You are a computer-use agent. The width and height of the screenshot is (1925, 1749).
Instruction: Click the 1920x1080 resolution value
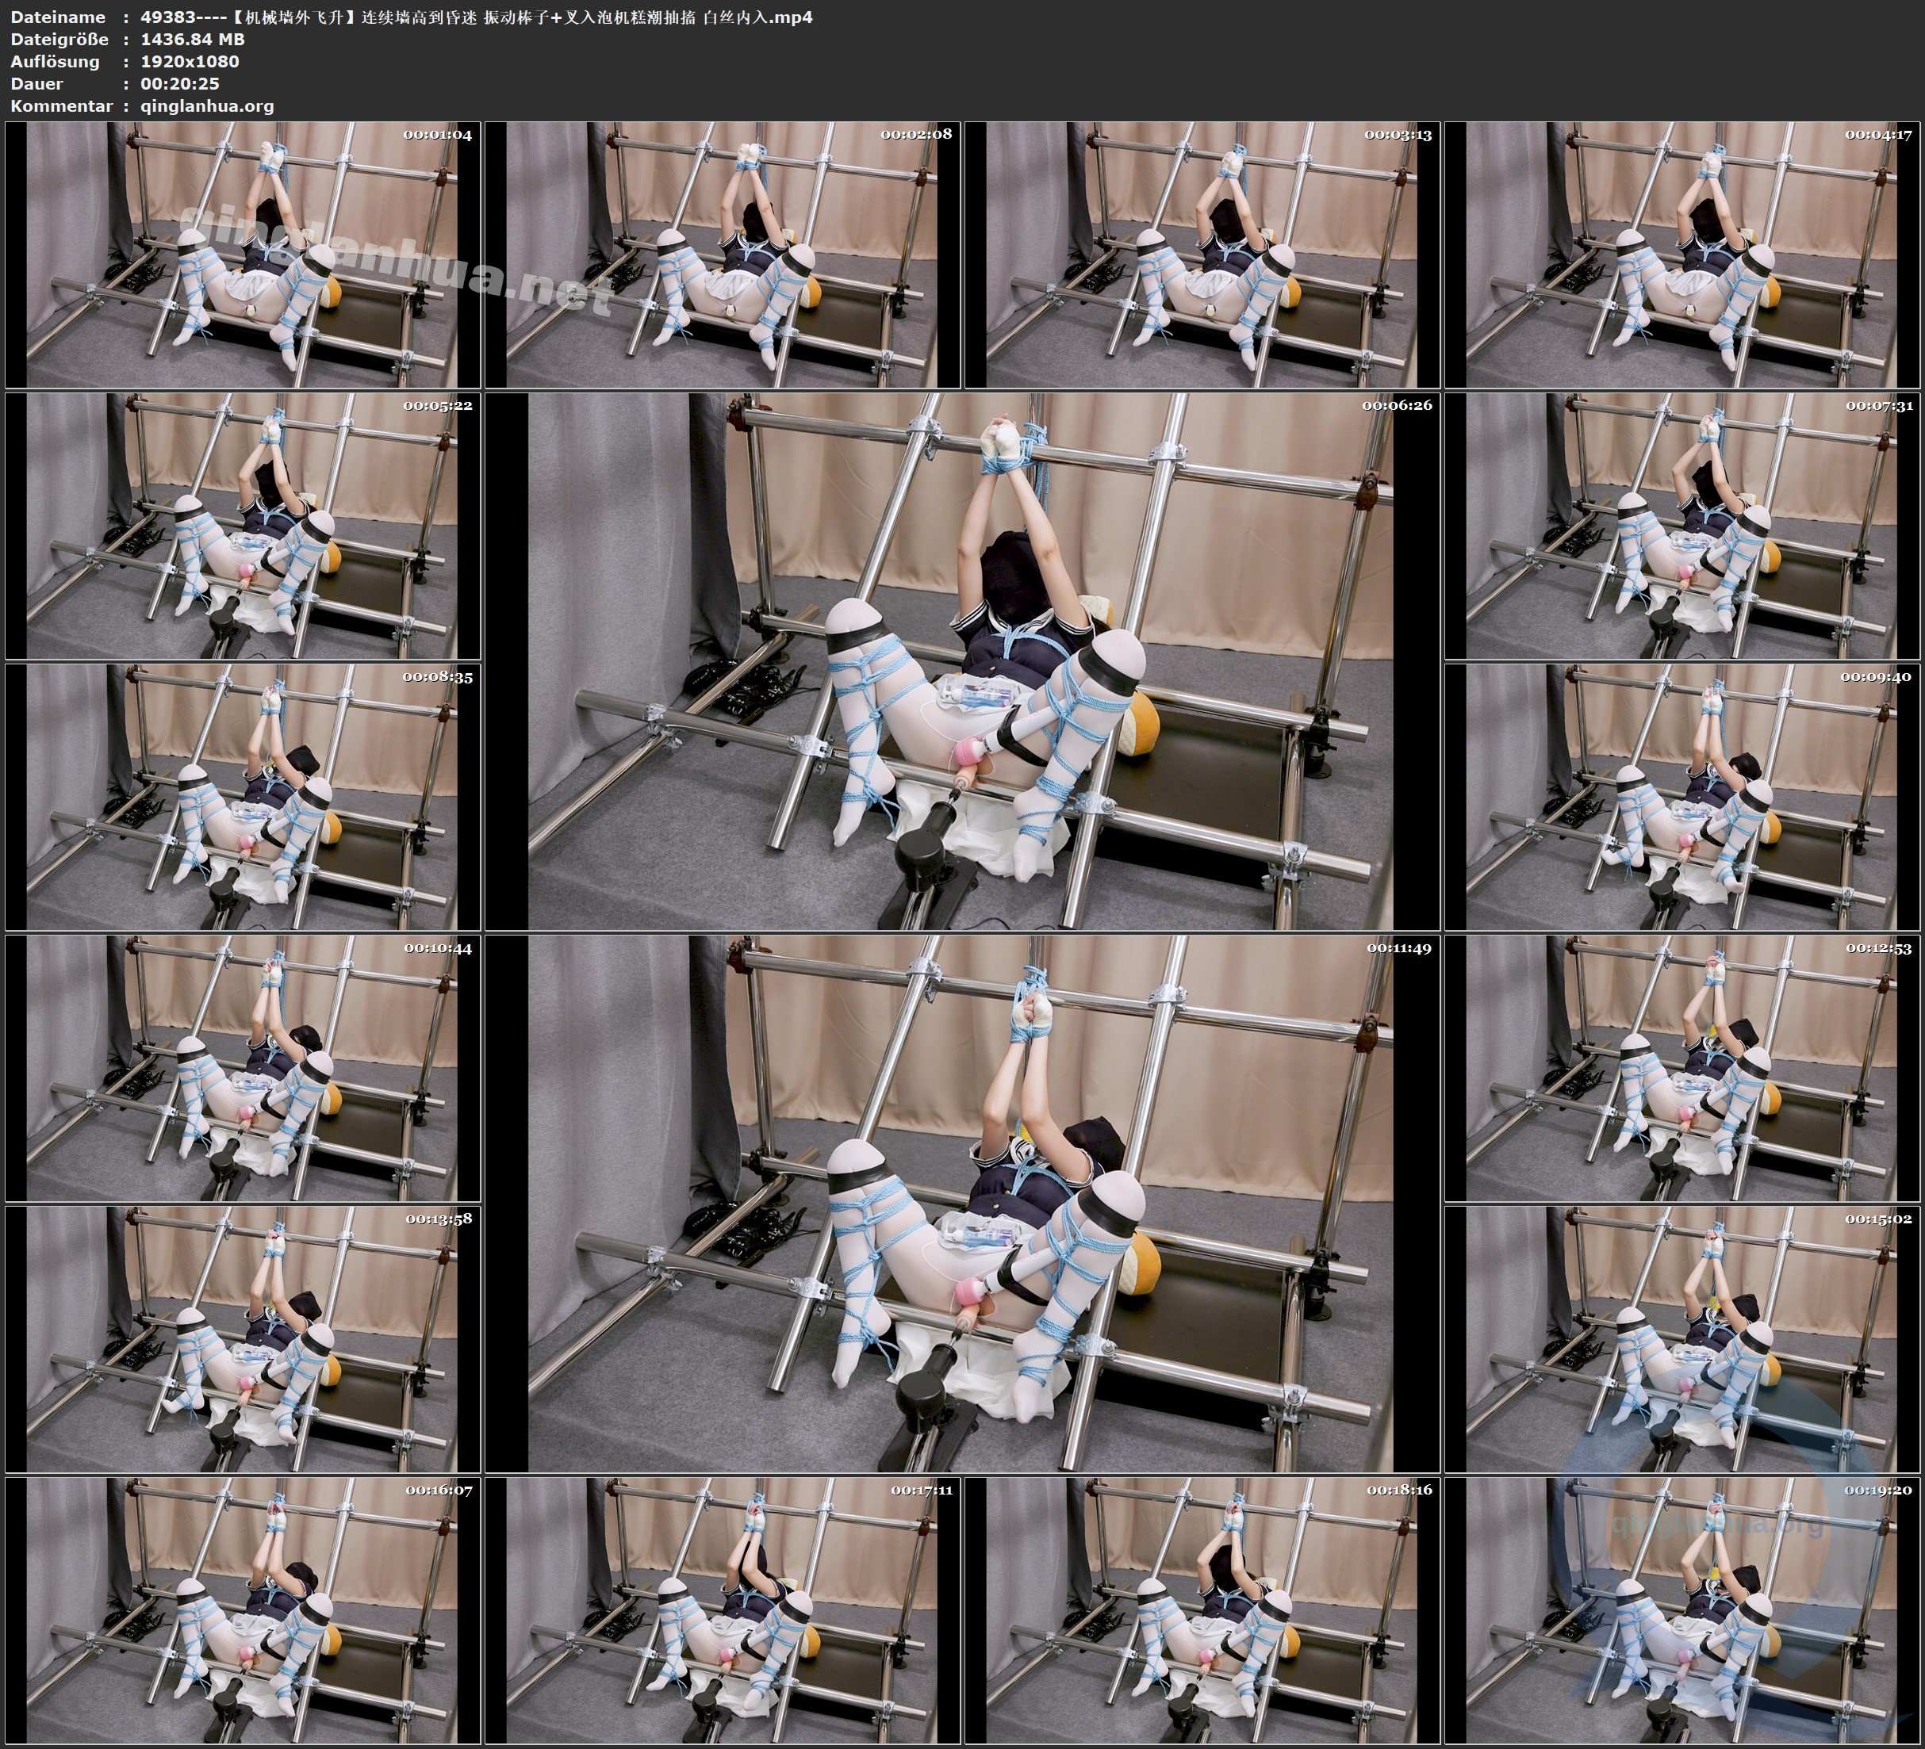[x=189, y=61]
